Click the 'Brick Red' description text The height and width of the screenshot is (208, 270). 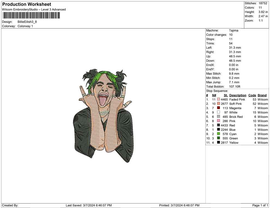pyautogui.click(x=236, y=117)
